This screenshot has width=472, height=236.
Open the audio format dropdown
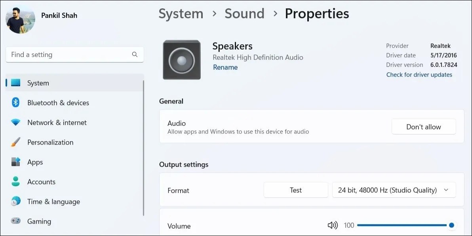(x=394, y=190)
